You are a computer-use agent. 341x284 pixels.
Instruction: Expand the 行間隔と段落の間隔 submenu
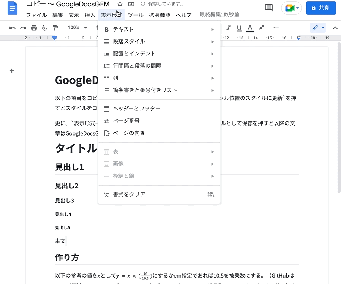point(159,66)
